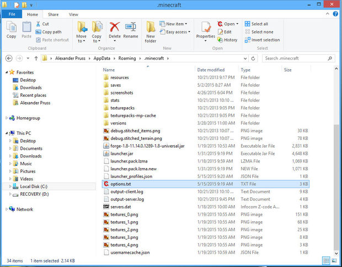Open the Easy access dropdown
Screen dimensions: 342x267
pyautogui.click(x=175, y=32)
